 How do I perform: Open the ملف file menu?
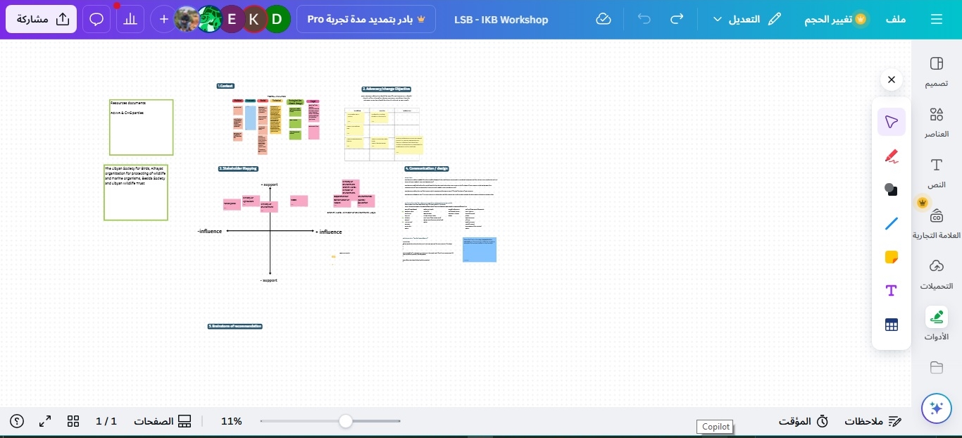click(x=895, y=19)
